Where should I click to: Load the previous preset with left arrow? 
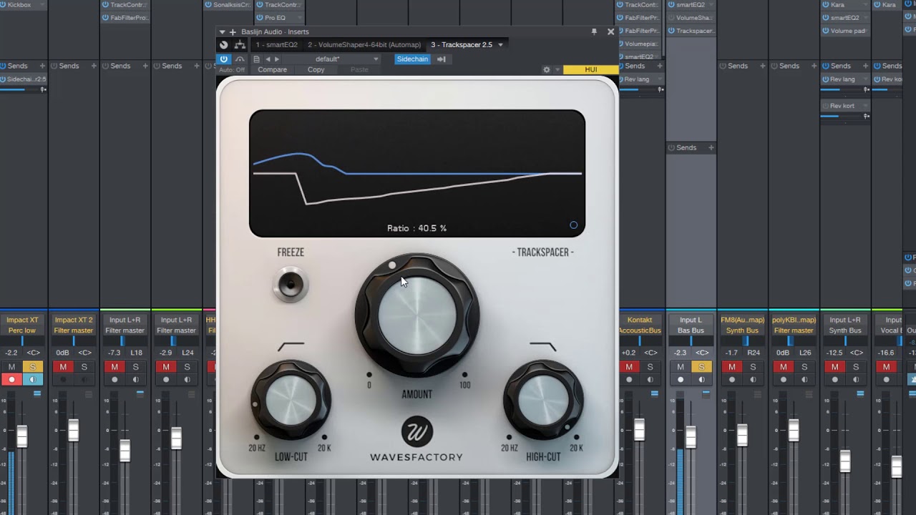[x=268, y=59]
